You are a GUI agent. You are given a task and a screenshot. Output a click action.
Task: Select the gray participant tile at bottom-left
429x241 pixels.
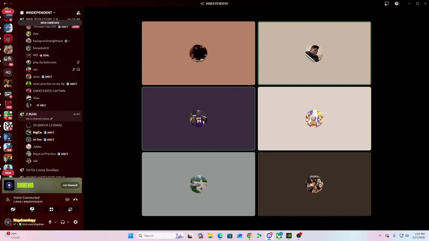[x=198, y=184]
